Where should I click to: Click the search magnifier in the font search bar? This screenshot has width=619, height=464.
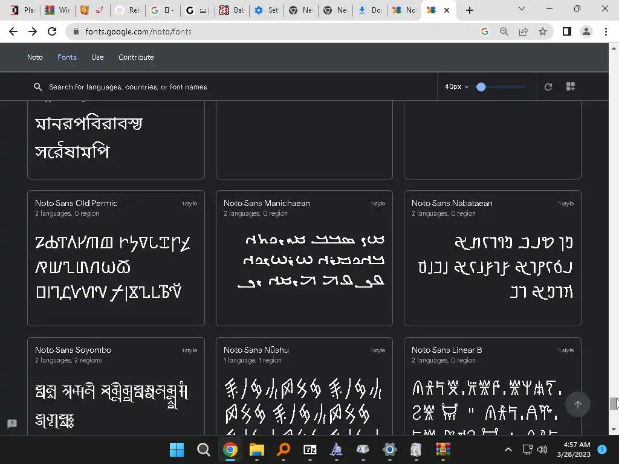pos(38,87)
